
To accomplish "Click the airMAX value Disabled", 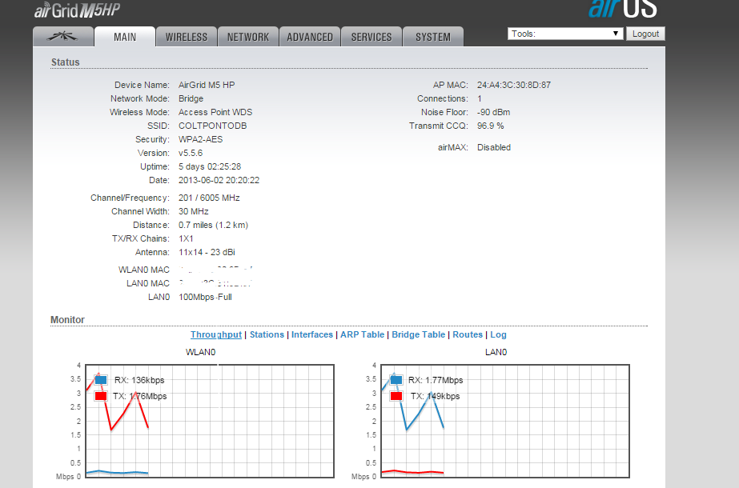I will tap(493, 147).
